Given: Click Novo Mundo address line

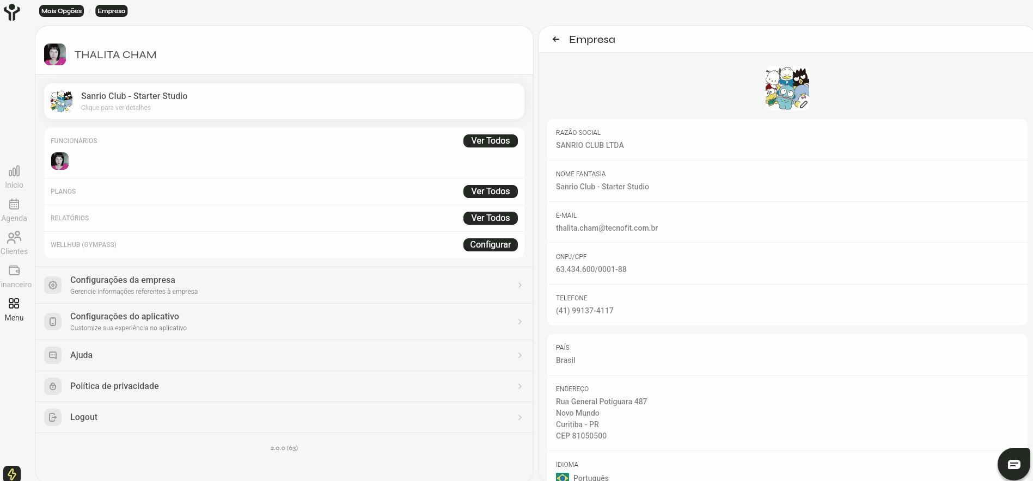Looking at the screenshot, I should coord(577,413).
